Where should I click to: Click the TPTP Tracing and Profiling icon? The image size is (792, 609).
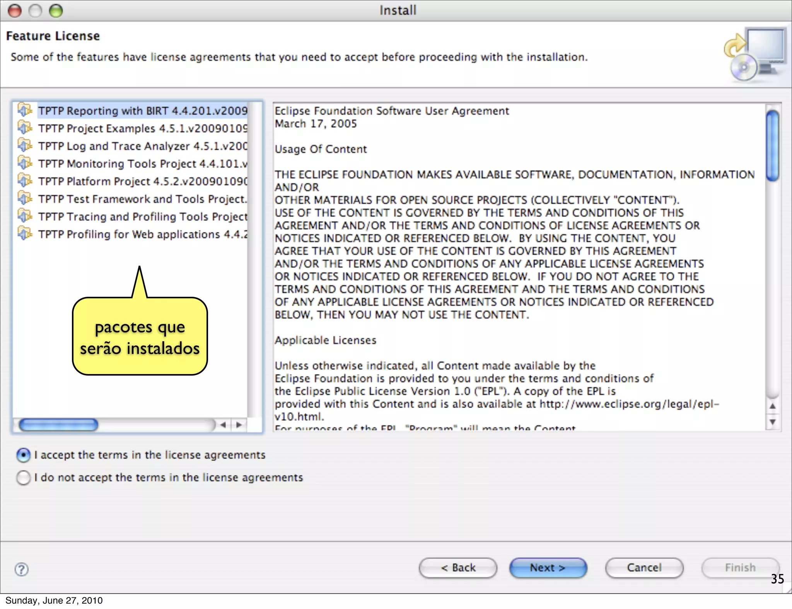25,216
